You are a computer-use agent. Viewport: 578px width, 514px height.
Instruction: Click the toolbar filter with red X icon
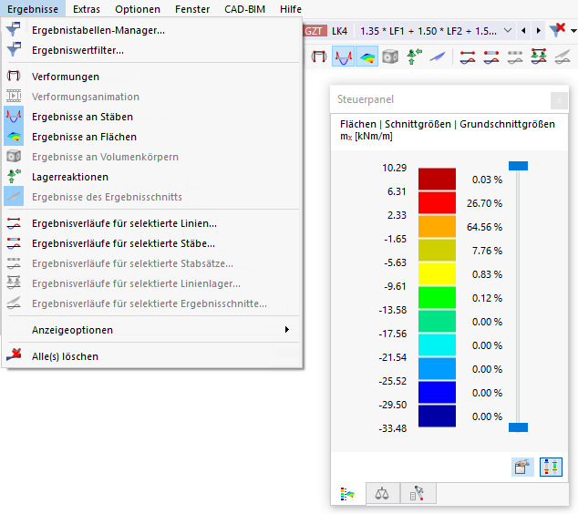(557, 30)
